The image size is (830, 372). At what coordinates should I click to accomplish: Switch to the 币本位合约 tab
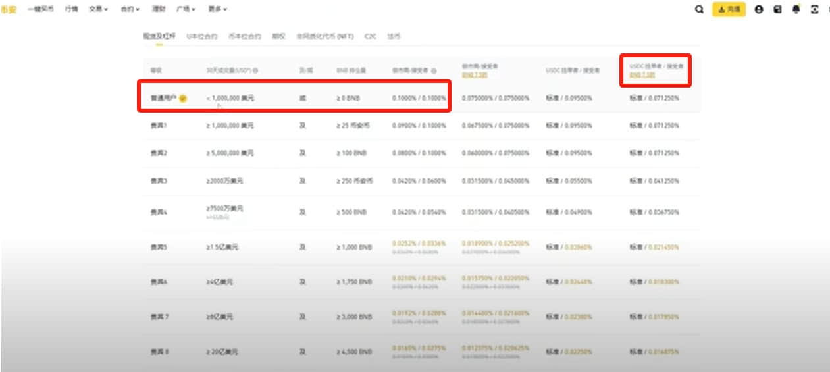tap(245, 36)
